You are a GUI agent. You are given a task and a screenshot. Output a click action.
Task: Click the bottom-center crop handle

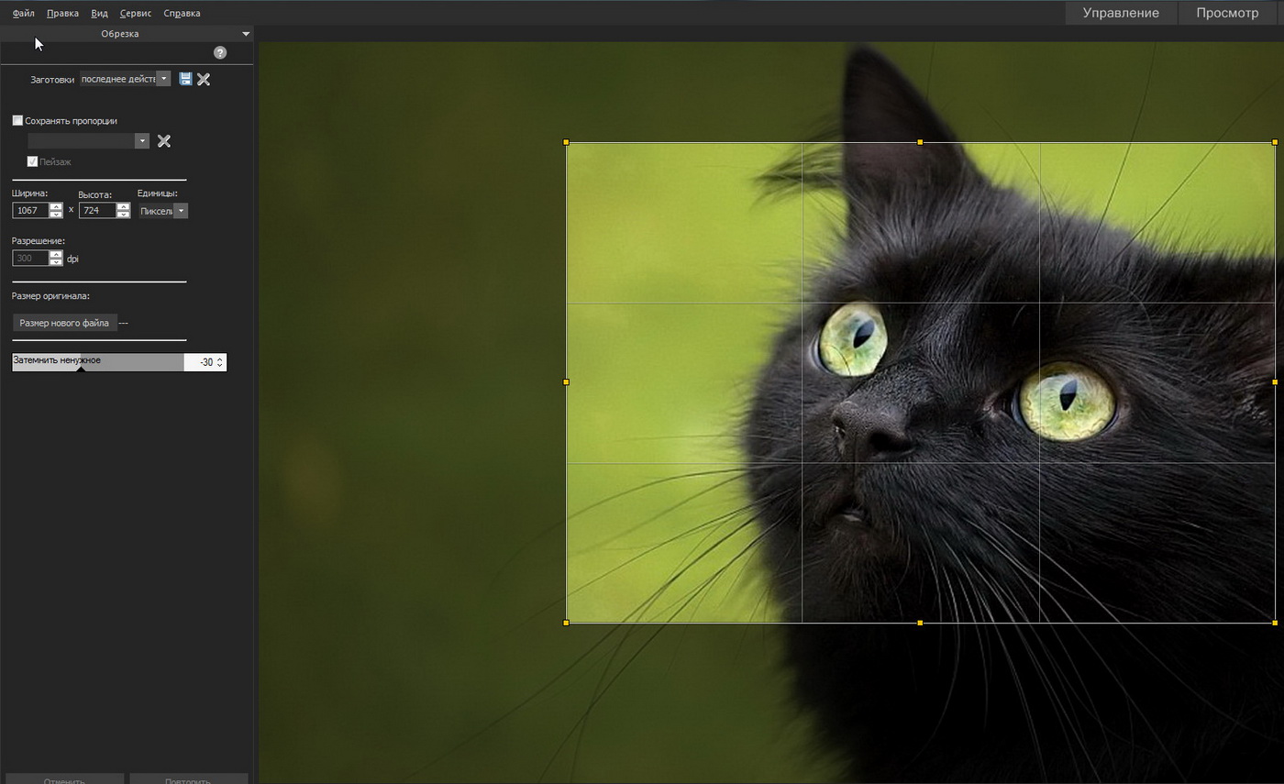click(x=920, y=623)
